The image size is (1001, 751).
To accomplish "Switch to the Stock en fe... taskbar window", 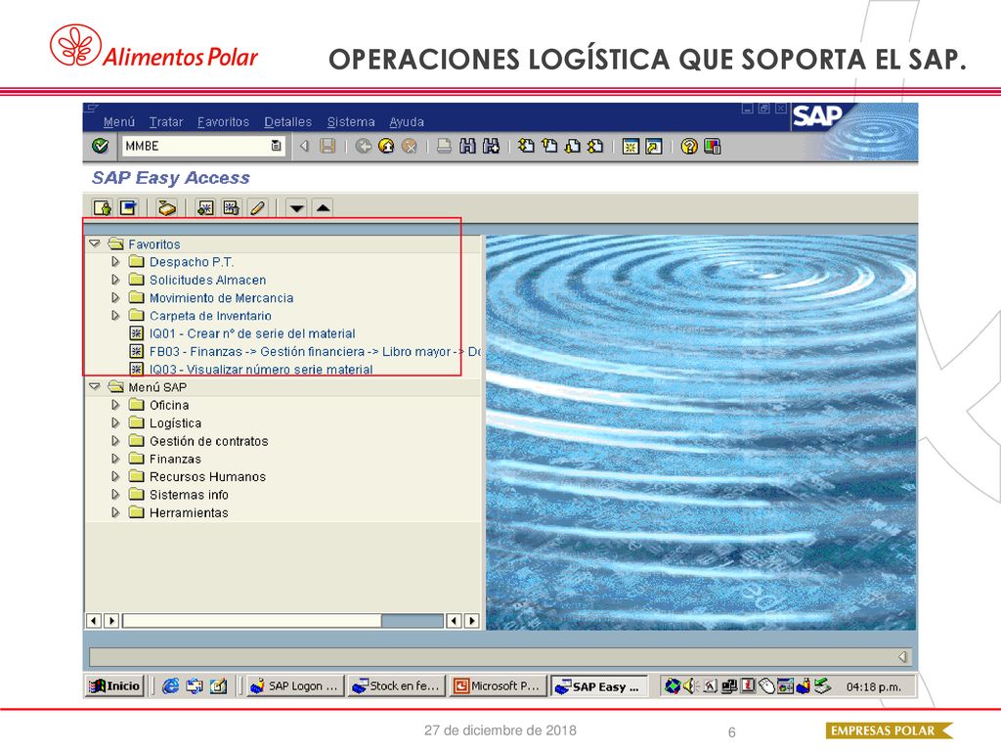I will (397, 685).
